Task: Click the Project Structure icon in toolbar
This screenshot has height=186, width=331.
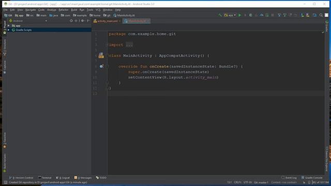Action: tap(314, 15)
